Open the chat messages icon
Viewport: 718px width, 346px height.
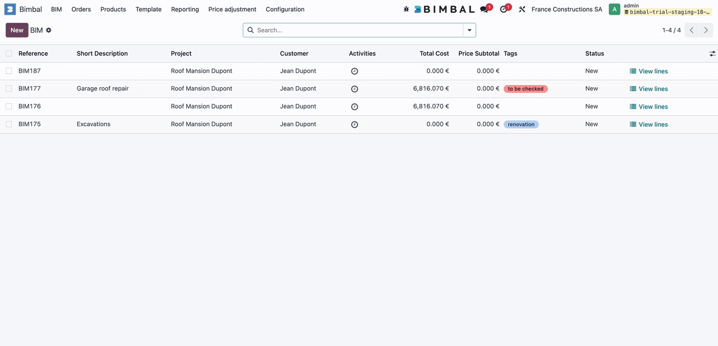pyautogui.click(x=485, y=10)
